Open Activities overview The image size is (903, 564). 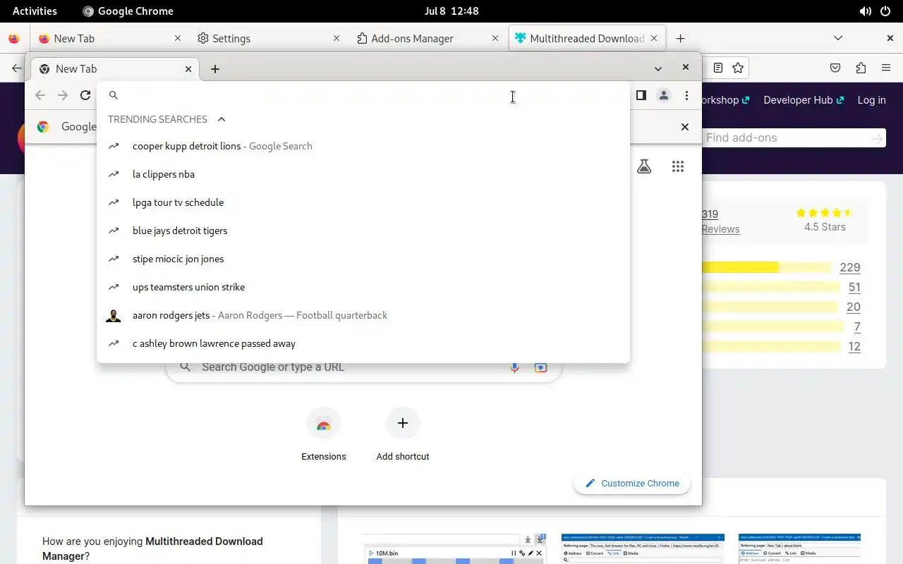(x=35, y=11)
